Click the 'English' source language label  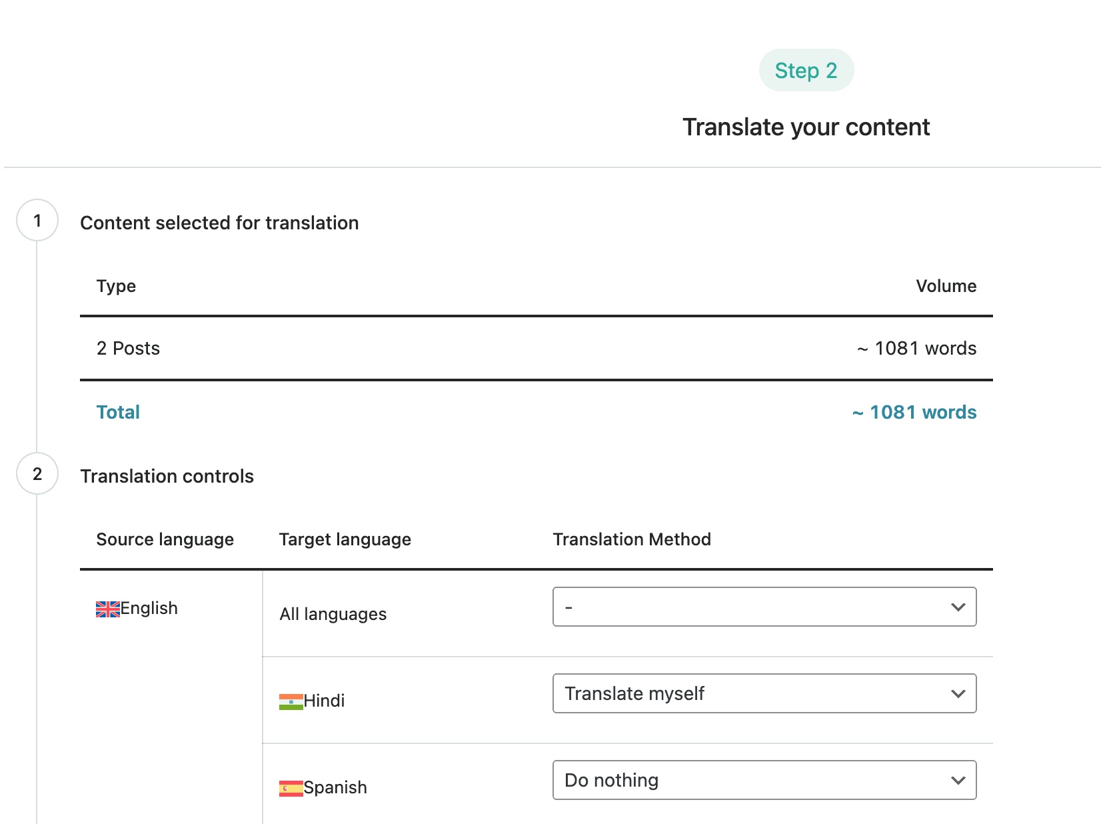point(149,609)
